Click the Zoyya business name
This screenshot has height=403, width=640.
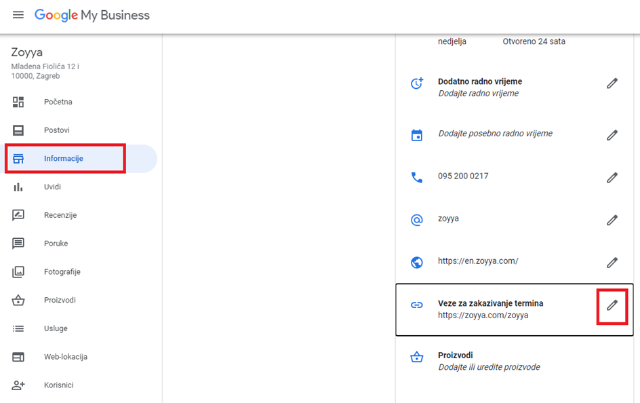pyautogui.click(x=27, y=52)
